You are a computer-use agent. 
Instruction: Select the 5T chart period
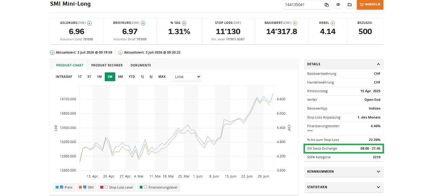point(89,77)
